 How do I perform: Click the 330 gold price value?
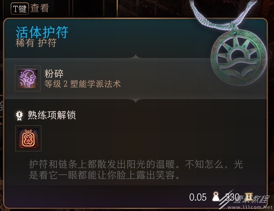pyautogui.click(x=232, y=197)
